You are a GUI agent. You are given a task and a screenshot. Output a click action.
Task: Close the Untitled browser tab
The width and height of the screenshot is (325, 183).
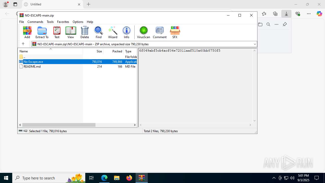pyautogui.click(x=79, y=4)
